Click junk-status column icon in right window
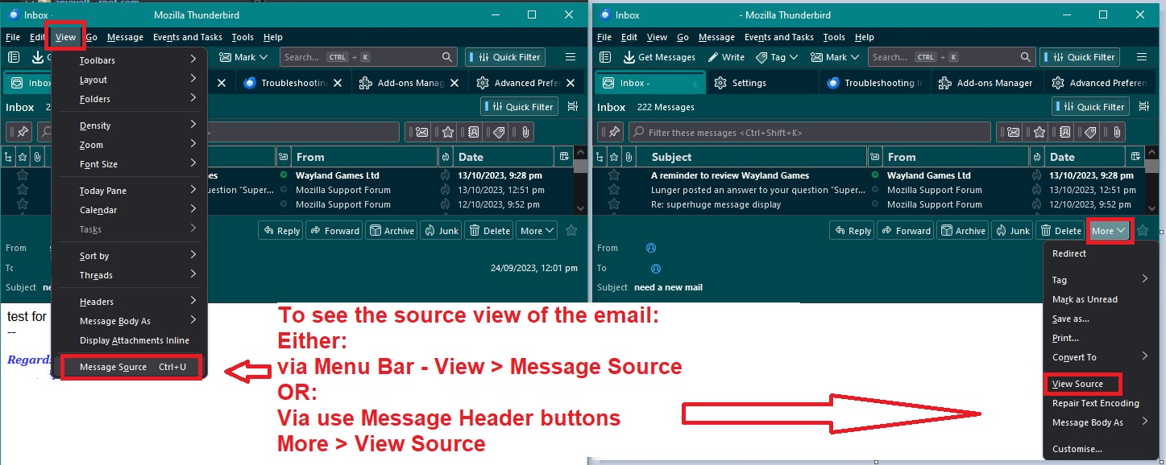 pos(1036,157)
